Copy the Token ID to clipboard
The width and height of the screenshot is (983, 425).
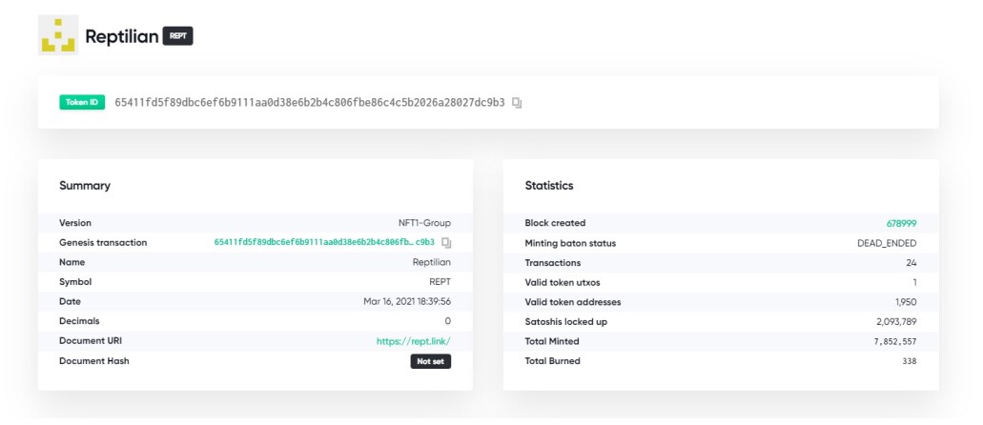coord(517,103)
